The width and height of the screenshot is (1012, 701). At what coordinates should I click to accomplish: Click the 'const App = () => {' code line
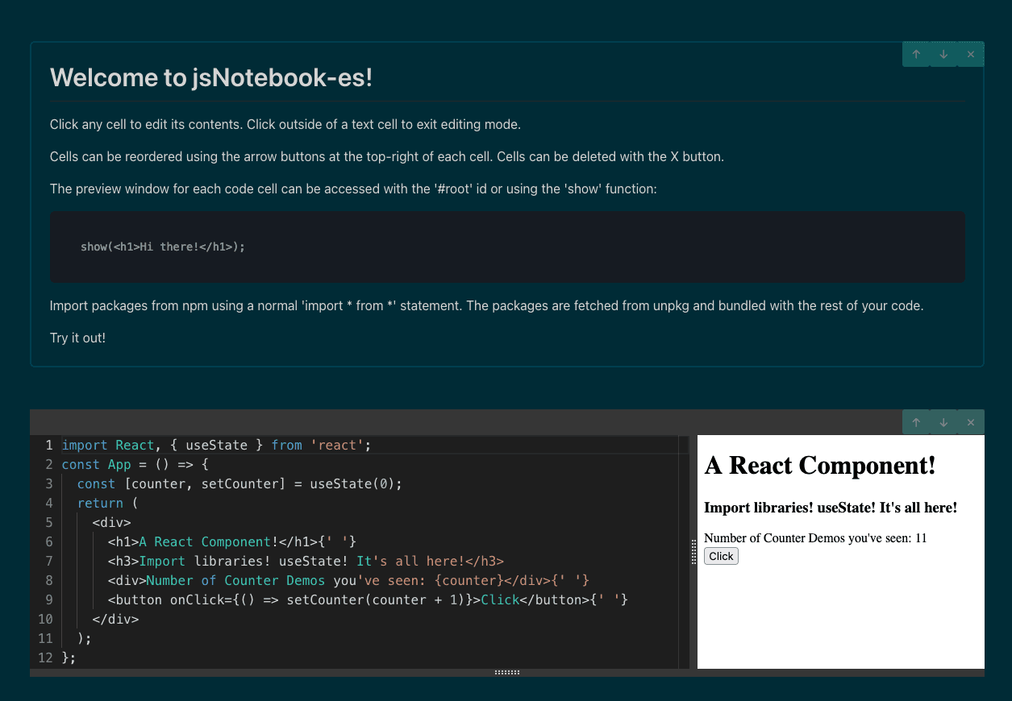[x=135, y=464]
